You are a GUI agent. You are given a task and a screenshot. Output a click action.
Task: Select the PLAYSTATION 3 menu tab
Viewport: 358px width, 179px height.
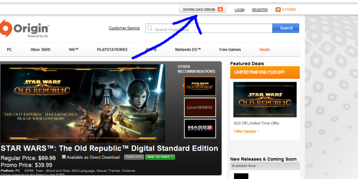click(x=112, y=50)
